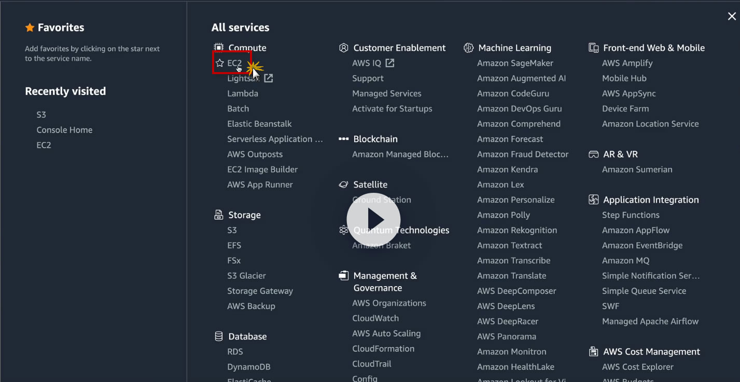Image resolution: width=740 pixels, height=382 pixels.
Task: Open the Lambda service
Action: (243, 94)
